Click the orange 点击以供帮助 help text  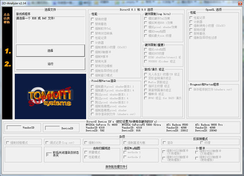tap(6, 18)
